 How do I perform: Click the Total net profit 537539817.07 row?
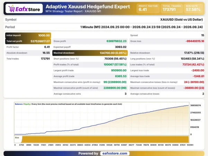(x=28, y=41)
